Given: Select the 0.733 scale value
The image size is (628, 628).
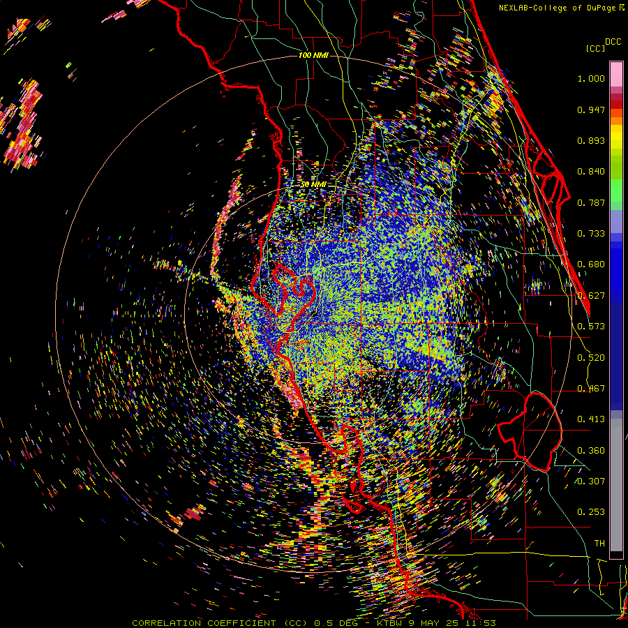Looking at the screenshot, I should 591,234.
